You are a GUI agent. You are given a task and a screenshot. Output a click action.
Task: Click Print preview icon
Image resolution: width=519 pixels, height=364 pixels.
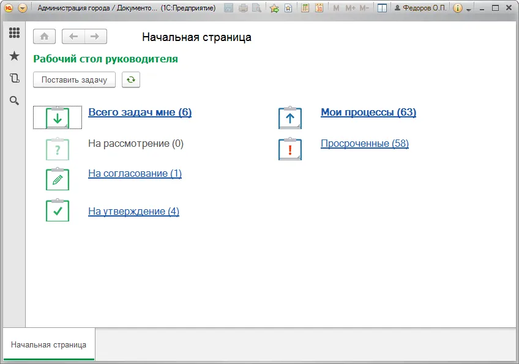tap(256, 8)
